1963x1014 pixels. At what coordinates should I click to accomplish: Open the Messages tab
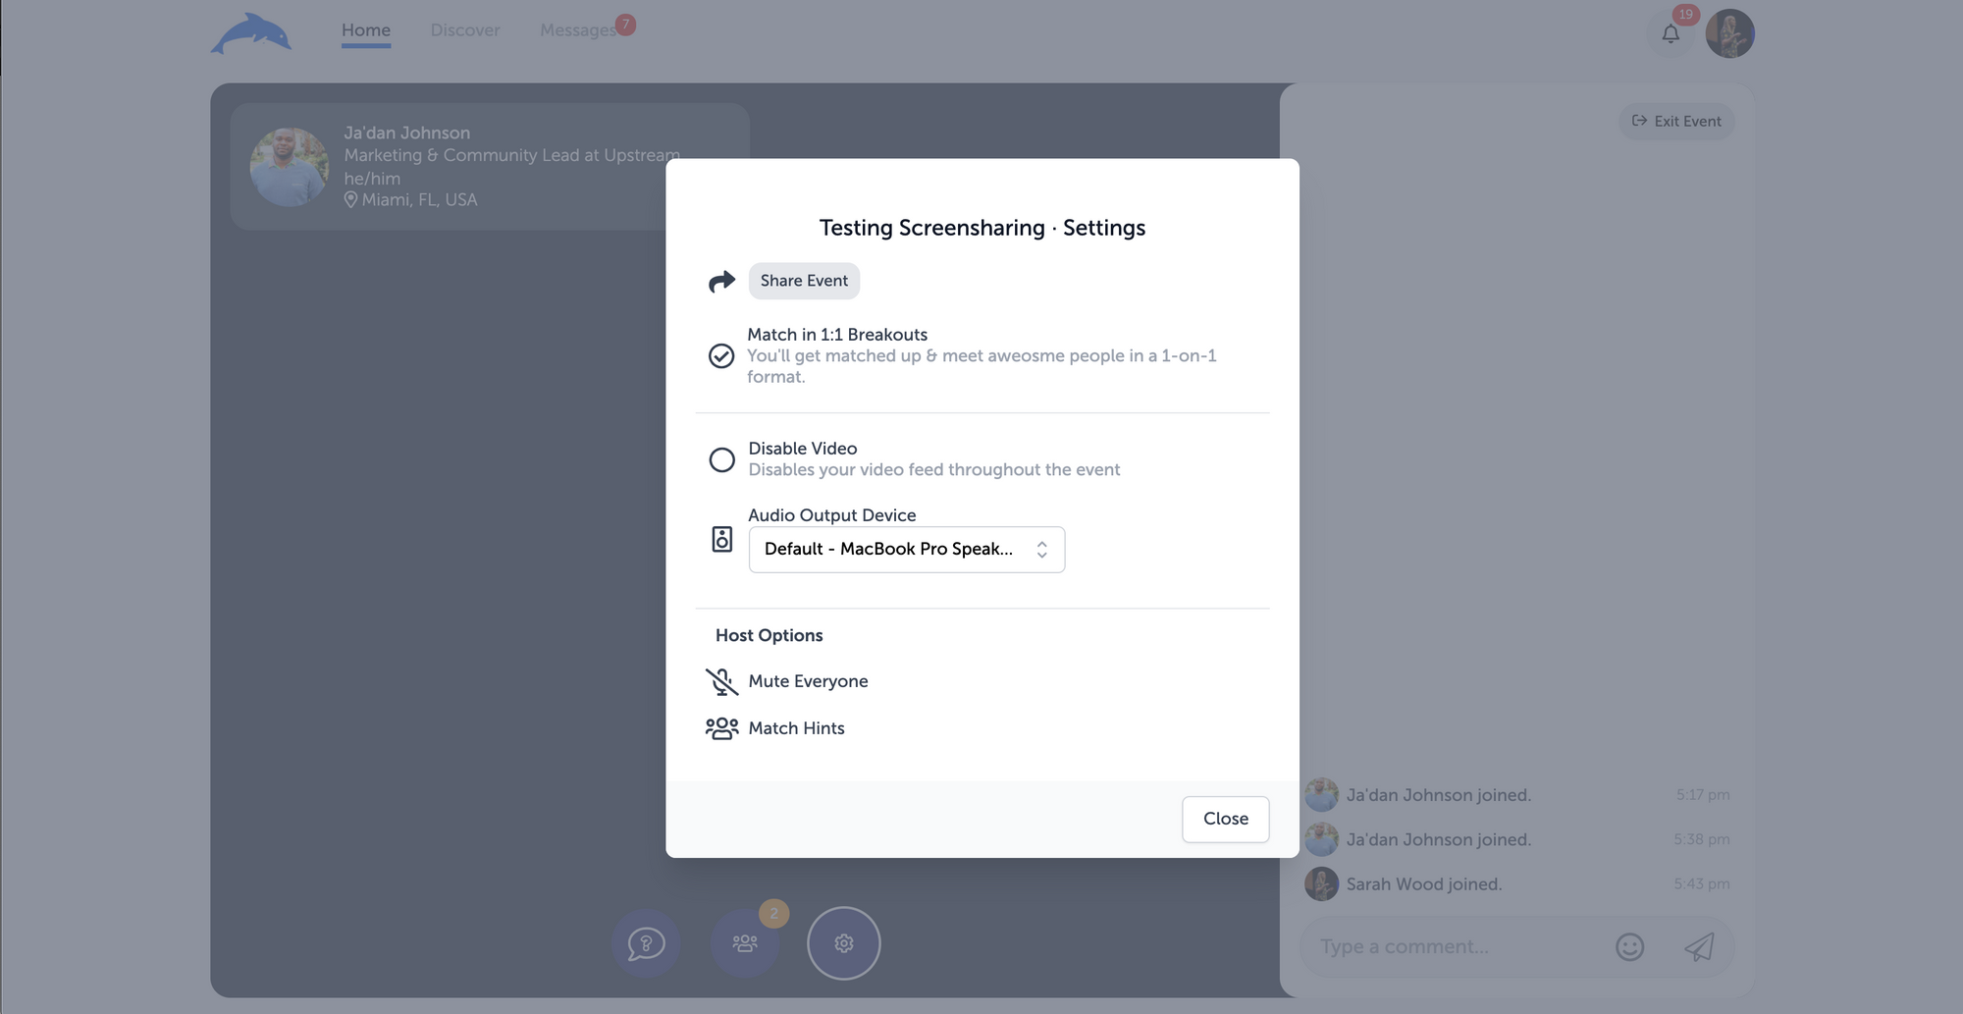click(577, 30)
